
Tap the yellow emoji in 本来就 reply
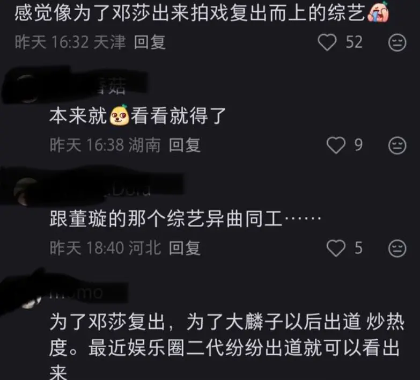pos(119,115)
